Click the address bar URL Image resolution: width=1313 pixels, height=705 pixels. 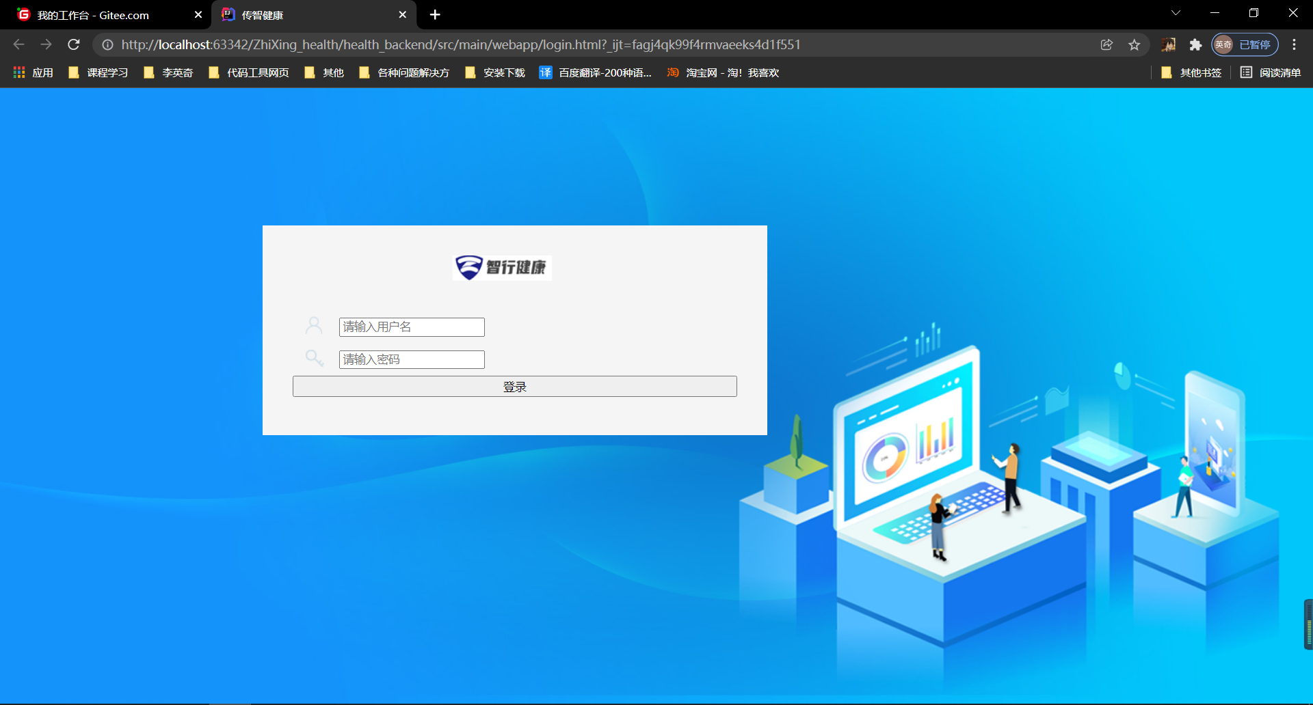point(461,44)
